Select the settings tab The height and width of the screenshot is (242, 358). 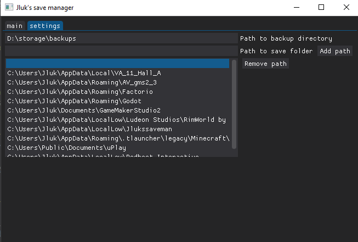(x=45, y=26)
